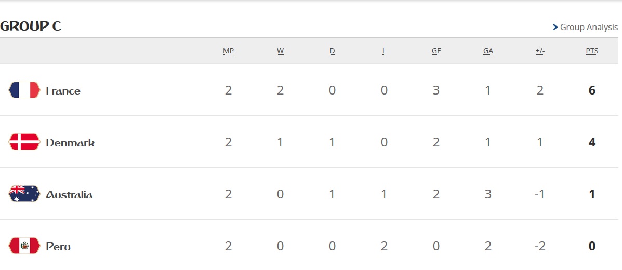622x270 pixels.
Task: Click the Denmark flag icon
Action: 24,142
